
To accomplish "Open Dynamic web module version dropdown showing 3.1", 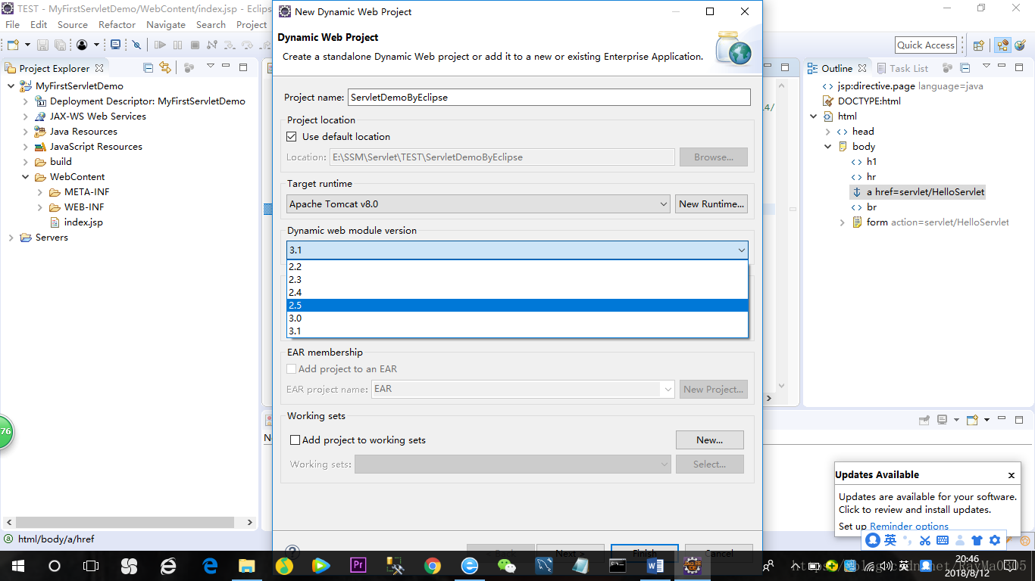I will pos(517,250).
